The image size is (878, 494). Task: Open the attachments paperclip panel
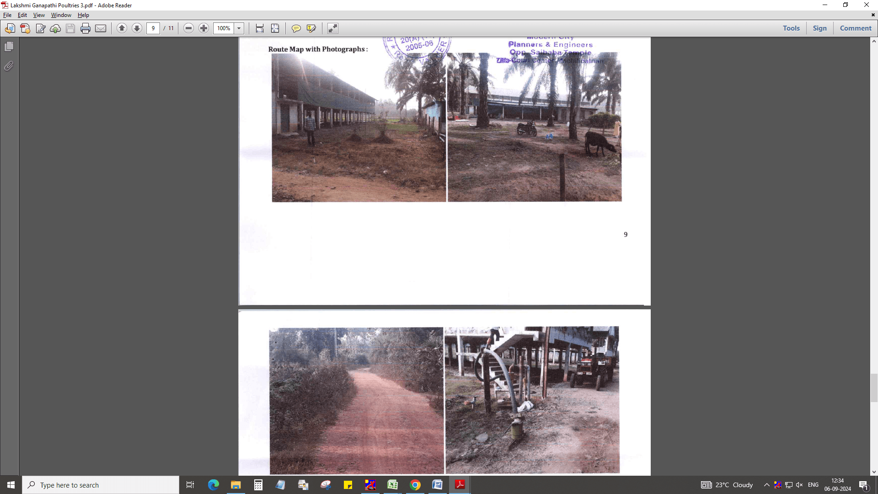coord(9,66)
